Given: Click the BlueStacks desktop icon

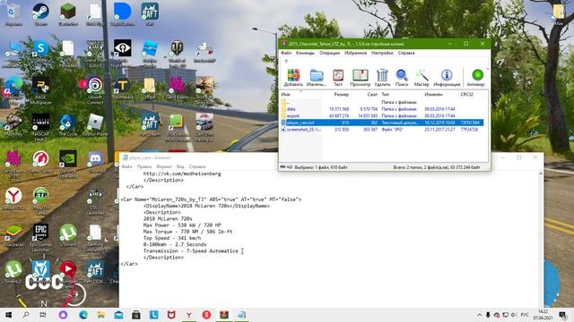Looking at the screenshot, I should (13, 235).
